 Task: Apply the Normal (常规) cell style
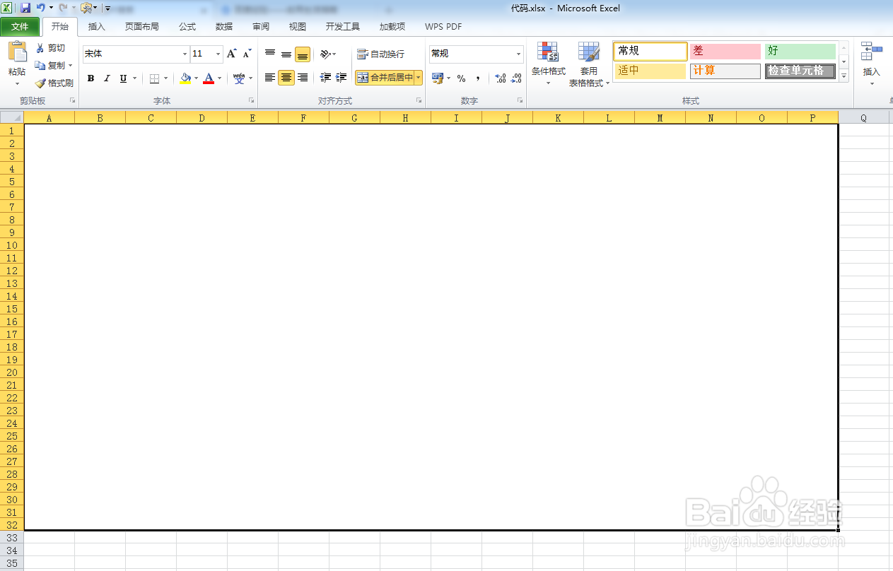650,51
